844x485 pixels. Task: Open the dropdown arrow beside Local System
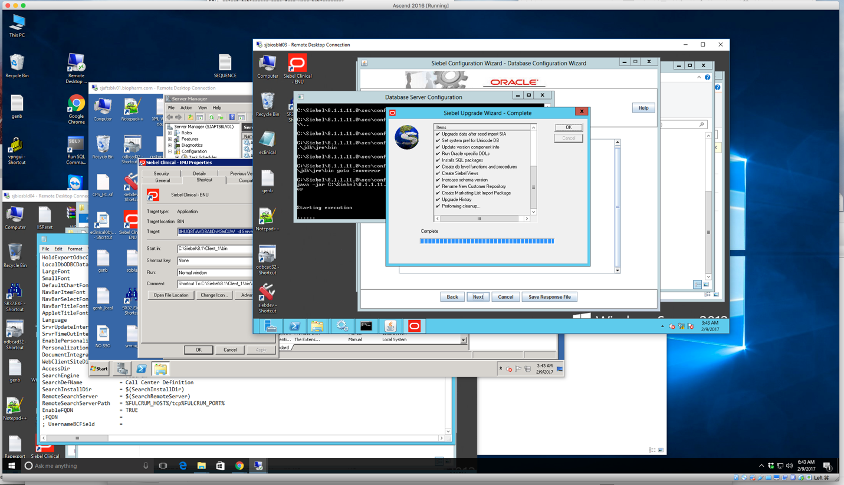point(463,340)
